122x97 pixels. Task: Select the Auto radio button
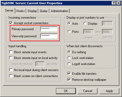69,23
